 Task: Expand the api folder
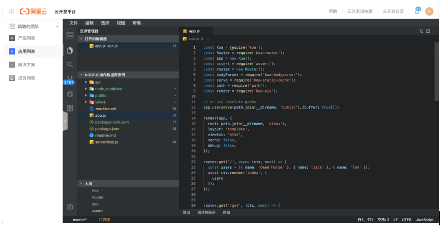pyautogui.click(x=86, y=82)
